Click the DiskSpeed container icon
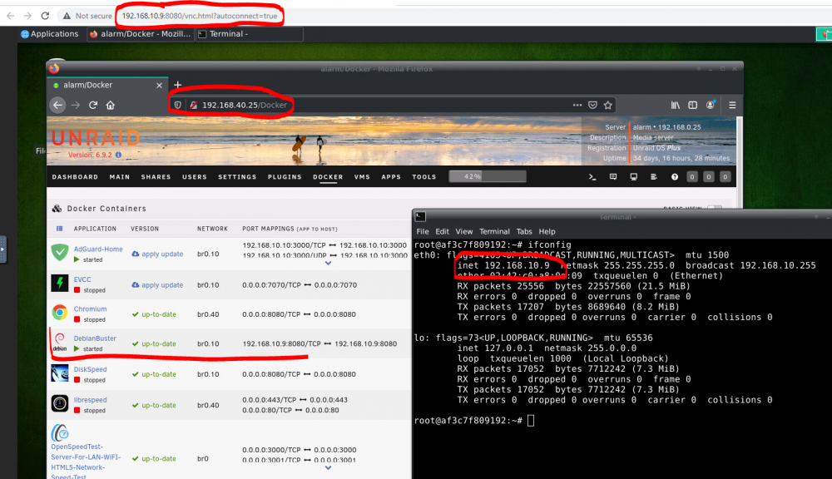The image size is (832, 479). pyautogui.click(x=59, y=373)
